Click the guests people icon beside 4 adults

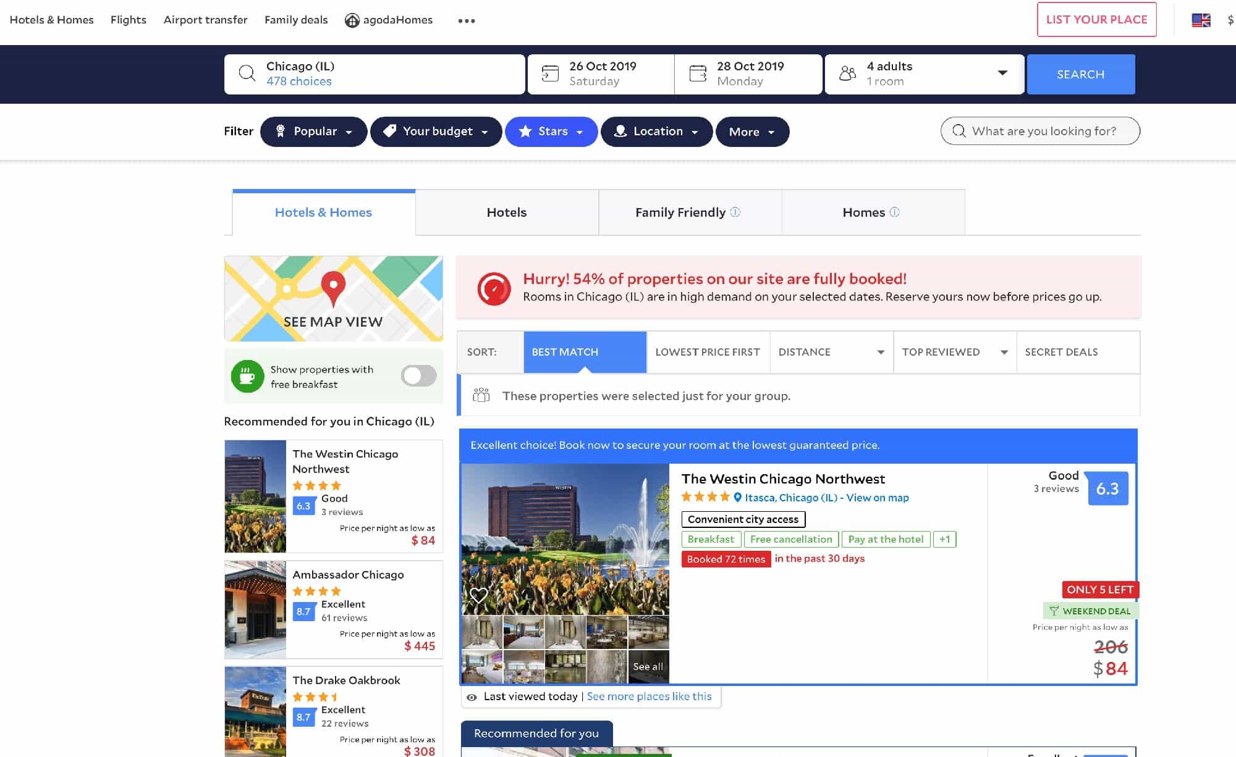pos(848,73)
